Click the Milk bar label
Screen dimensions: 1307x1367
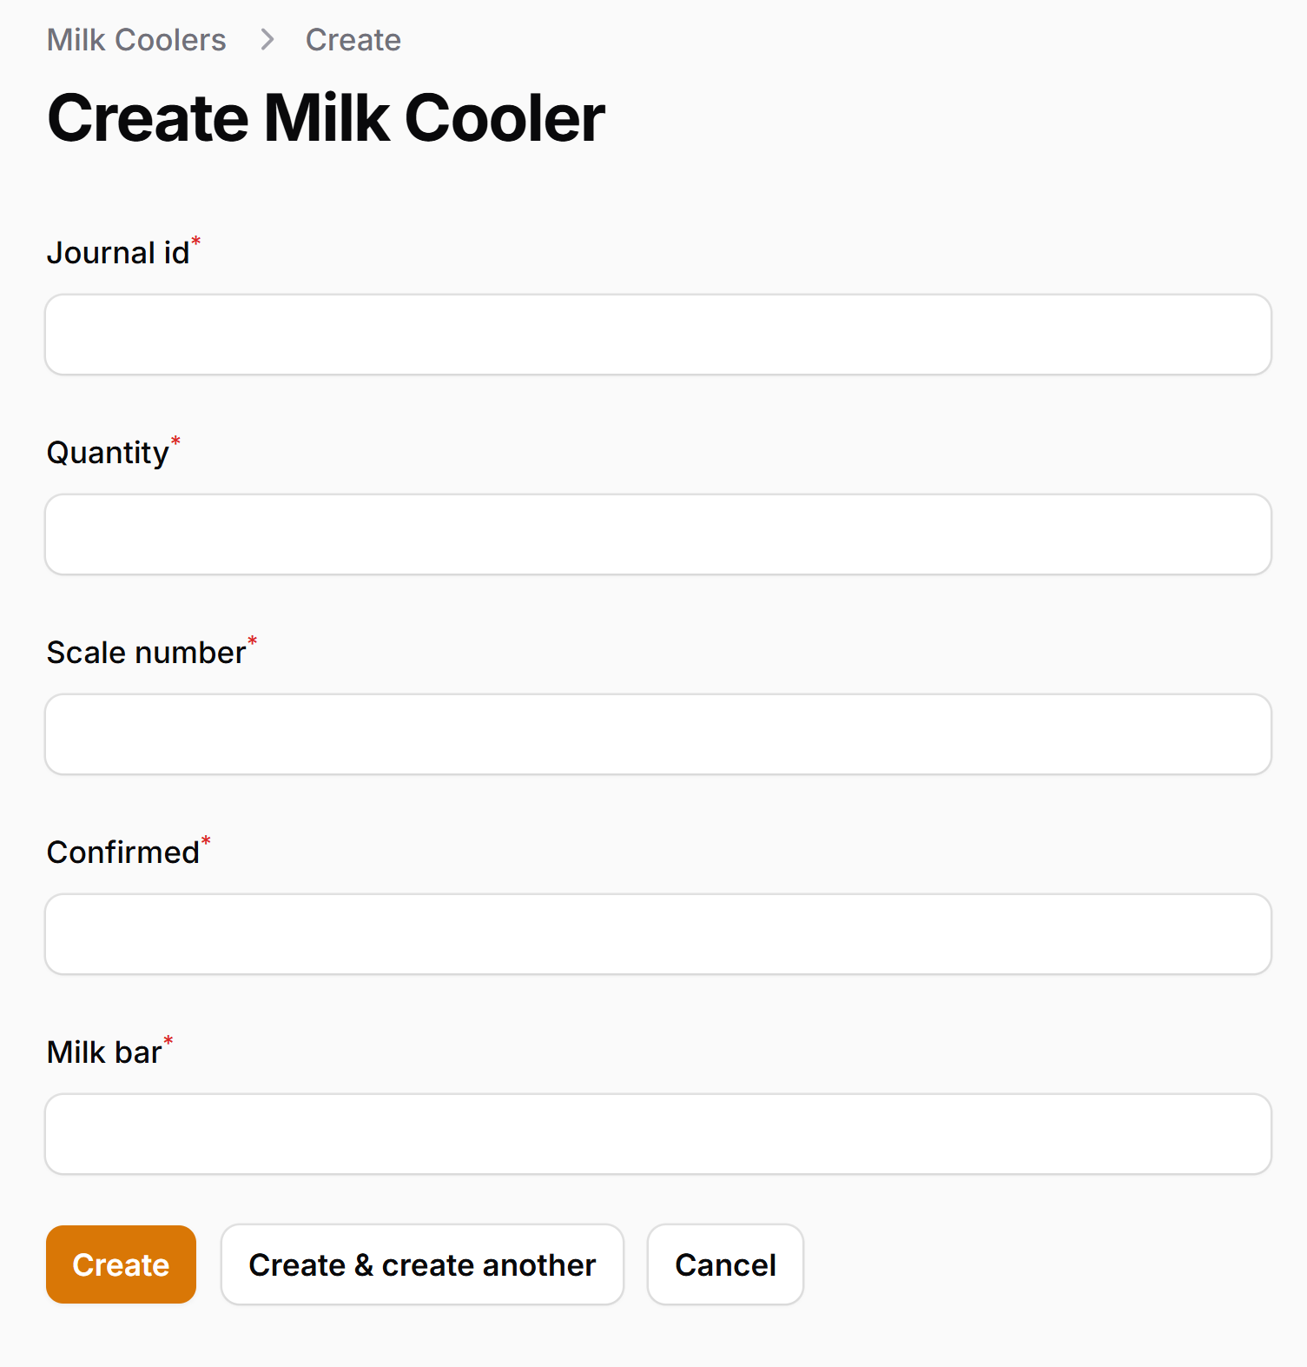point(104,1052)
